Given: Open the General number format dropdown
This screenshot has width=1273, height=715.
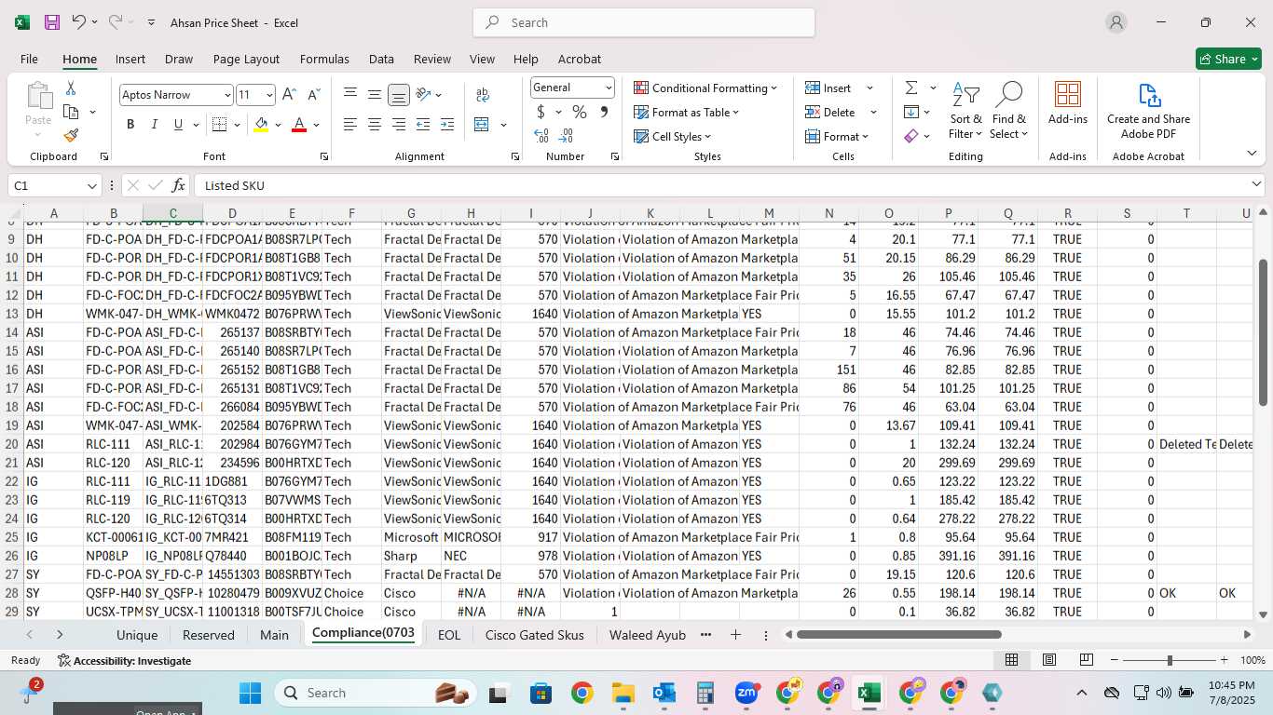Looking at the screenshot, I should [x=609, y=88].
